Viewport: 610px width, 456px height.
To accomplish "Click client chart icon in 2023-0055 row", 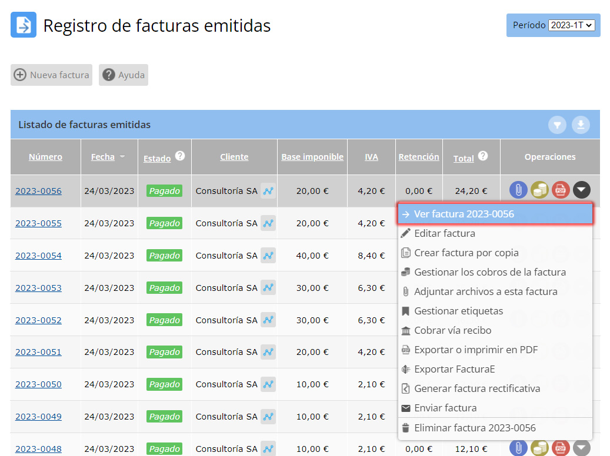I will pos(268,223).
